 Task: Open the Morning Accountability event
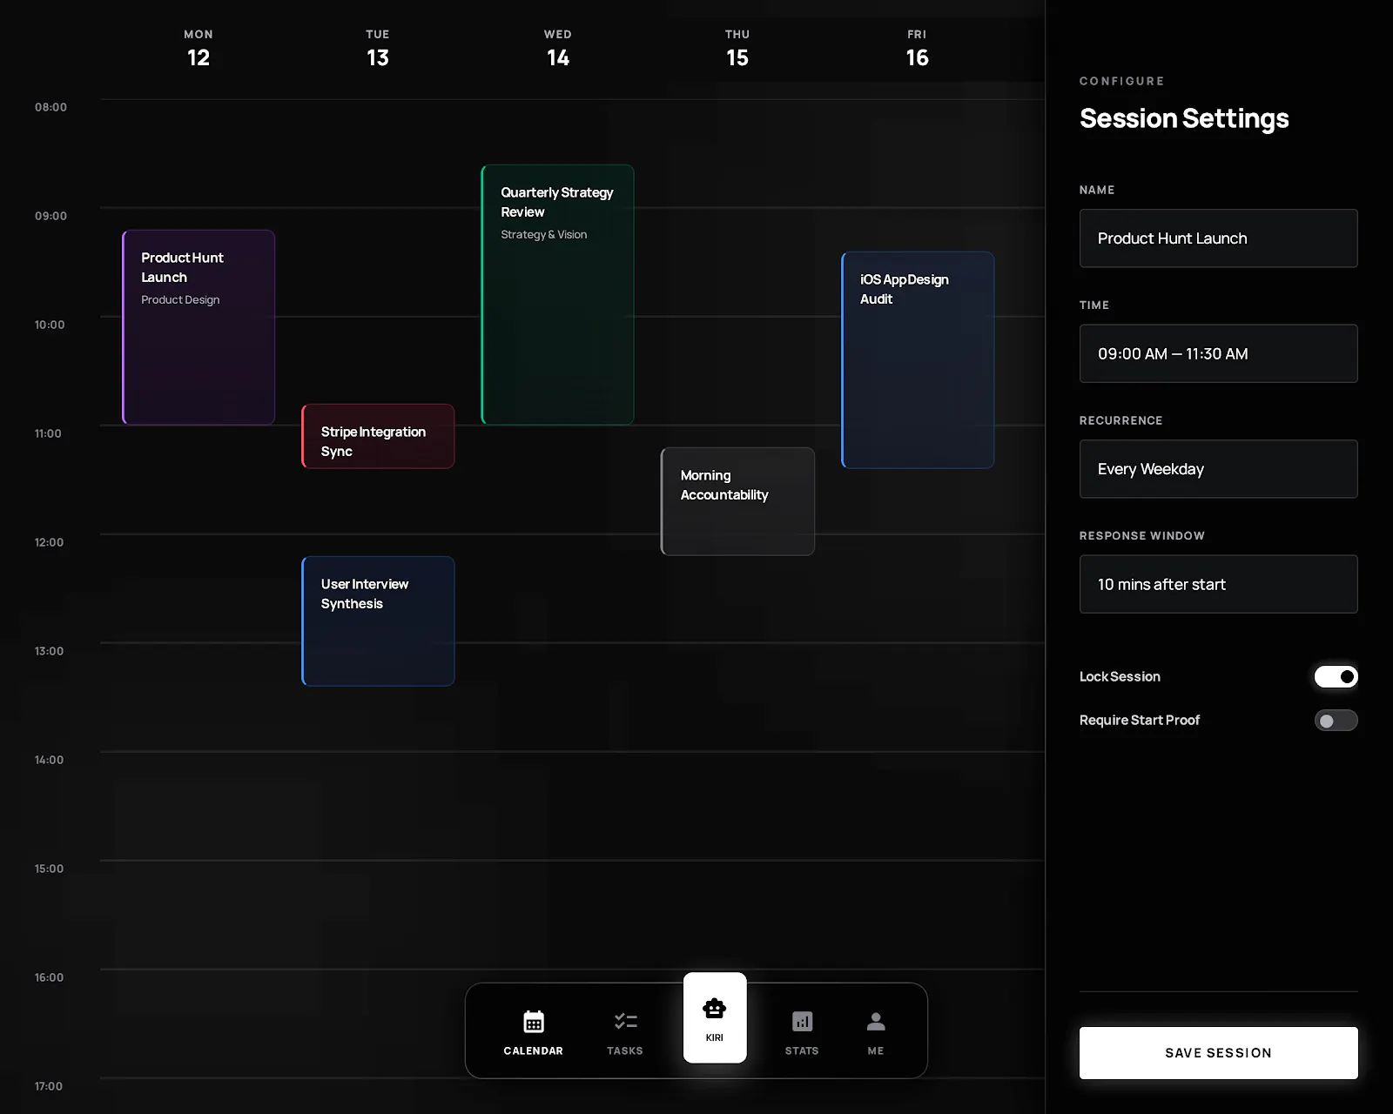pos(737,501)
